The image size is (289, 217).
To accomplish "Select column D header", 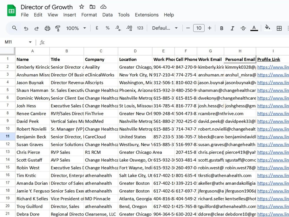I will click(x=135, y=51).
